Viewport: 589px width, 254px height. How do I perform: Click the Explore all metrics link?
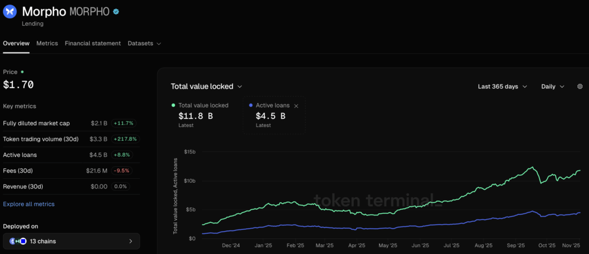29,204
